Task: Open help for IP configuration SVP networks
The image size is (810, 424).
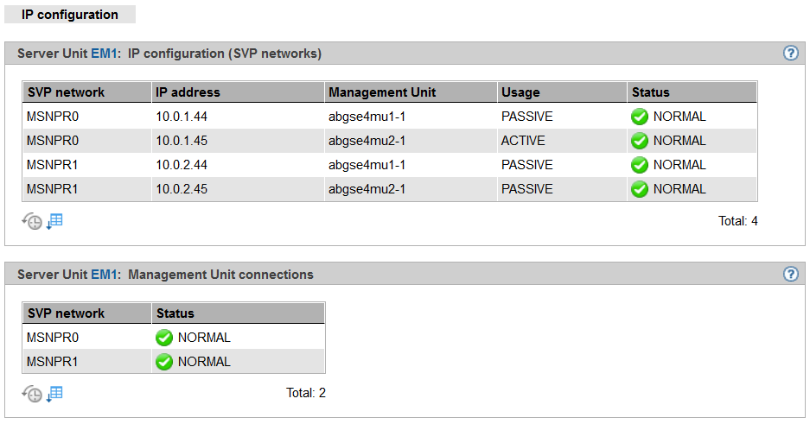Action: [790, 54]
